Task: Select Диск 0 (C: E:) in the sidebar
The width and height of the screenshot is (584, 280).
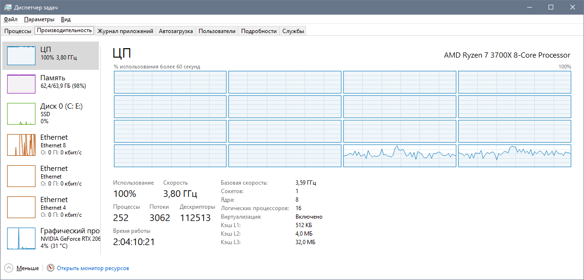Action: [51, 114]
